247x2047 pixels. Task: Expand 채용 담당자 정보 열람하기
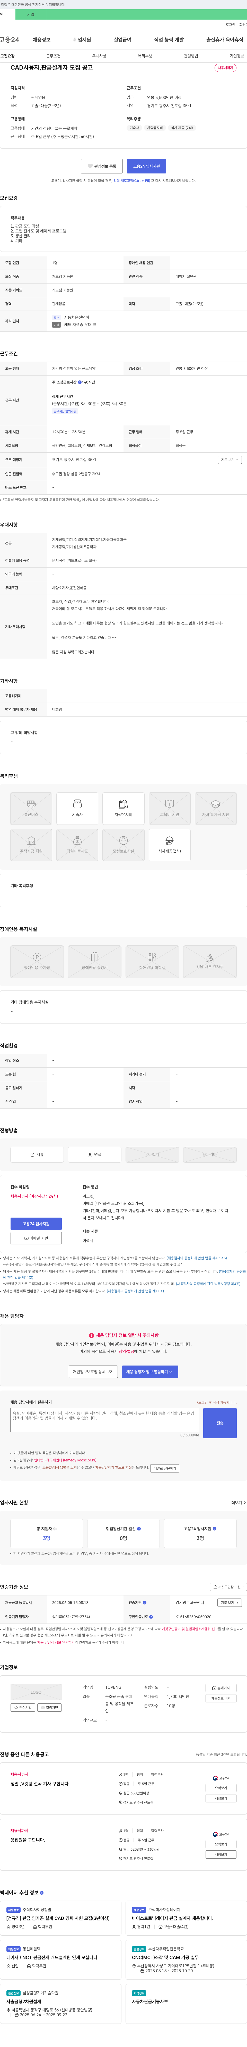(150, 1371)
